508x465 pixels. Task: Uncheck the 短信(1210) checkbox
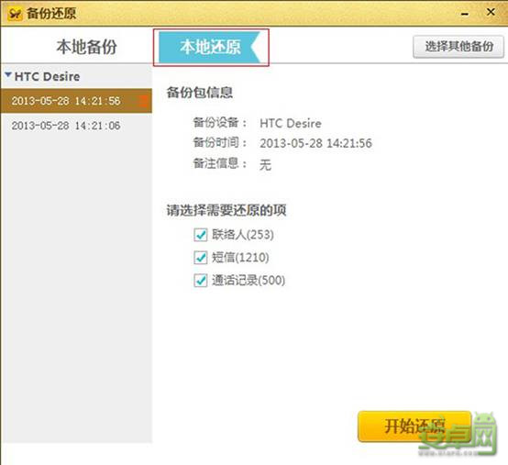pos(201,258)
